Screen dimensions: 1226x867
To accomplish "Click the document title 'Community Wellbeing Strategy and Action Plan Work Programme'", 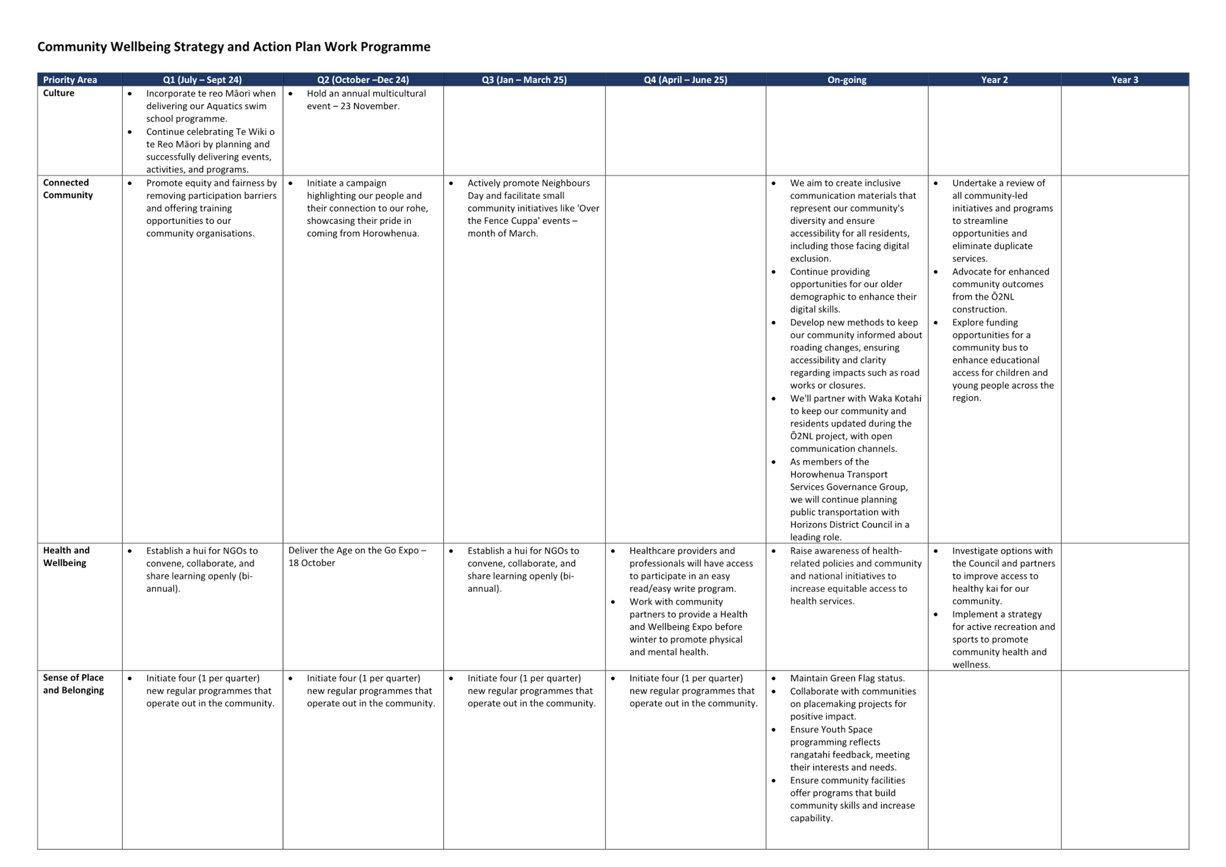I will coord(234,47).
